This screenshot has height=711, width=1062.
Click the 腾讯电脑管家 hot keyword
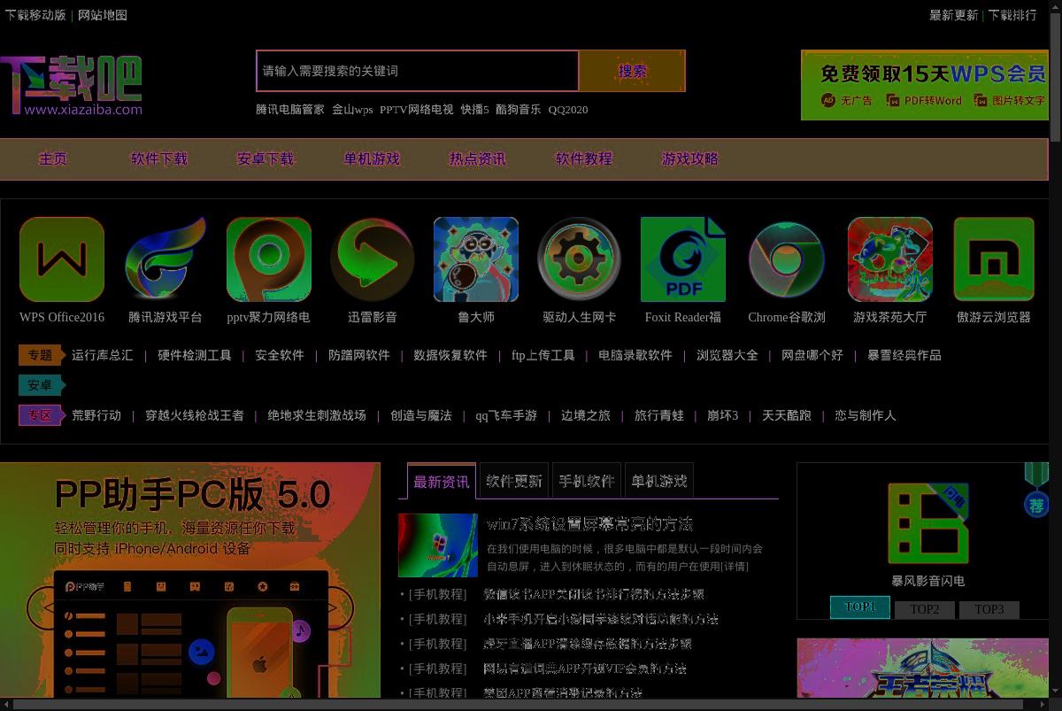click(x=290, y=110)
